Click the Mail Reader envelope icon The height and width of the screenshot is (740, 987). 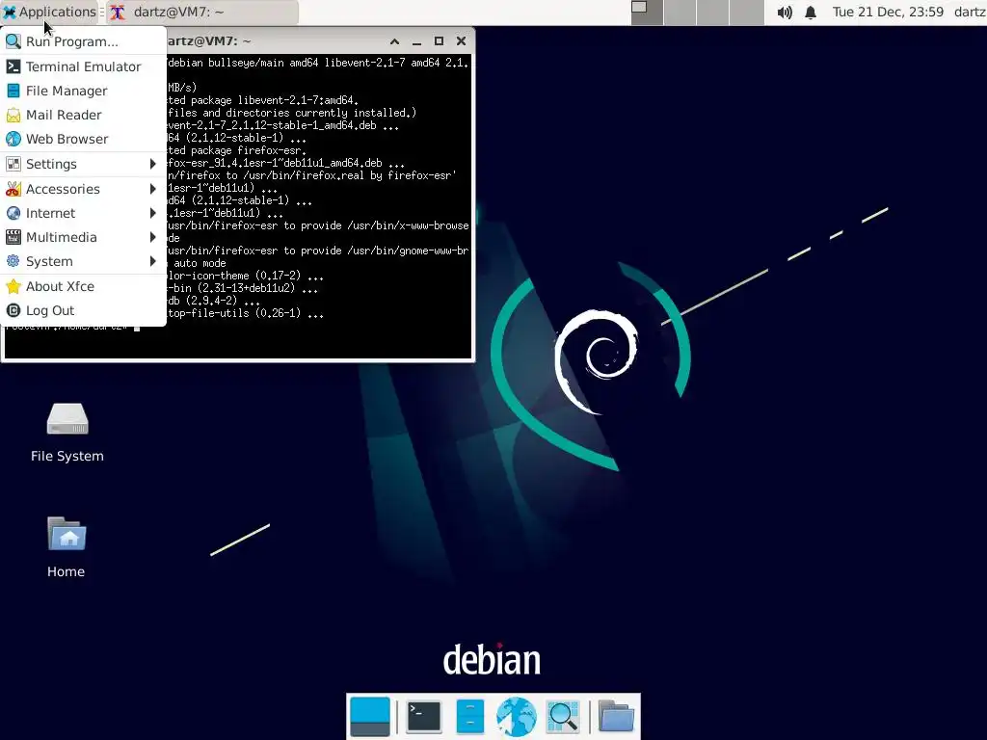(13, 116)
